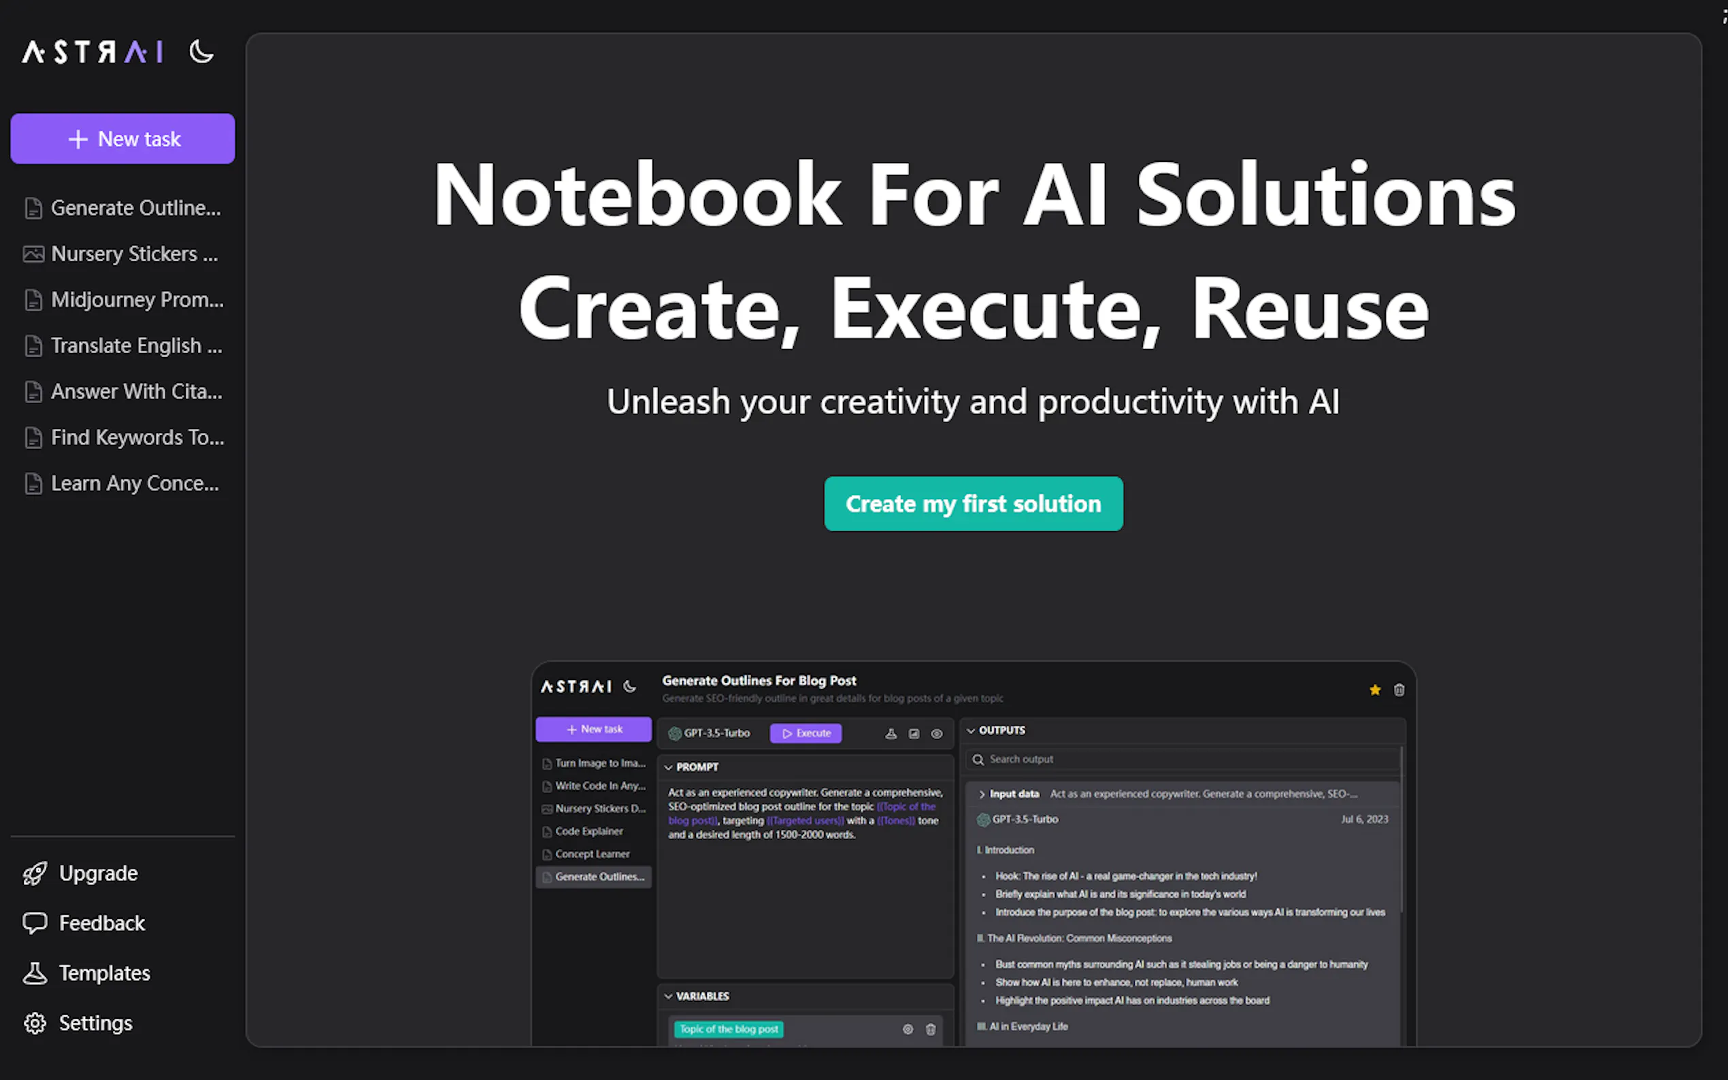The height and width of the screenshot is (1080, 1728).
Task: Click the plus icon on New task
Action: [x=78, y=139]
